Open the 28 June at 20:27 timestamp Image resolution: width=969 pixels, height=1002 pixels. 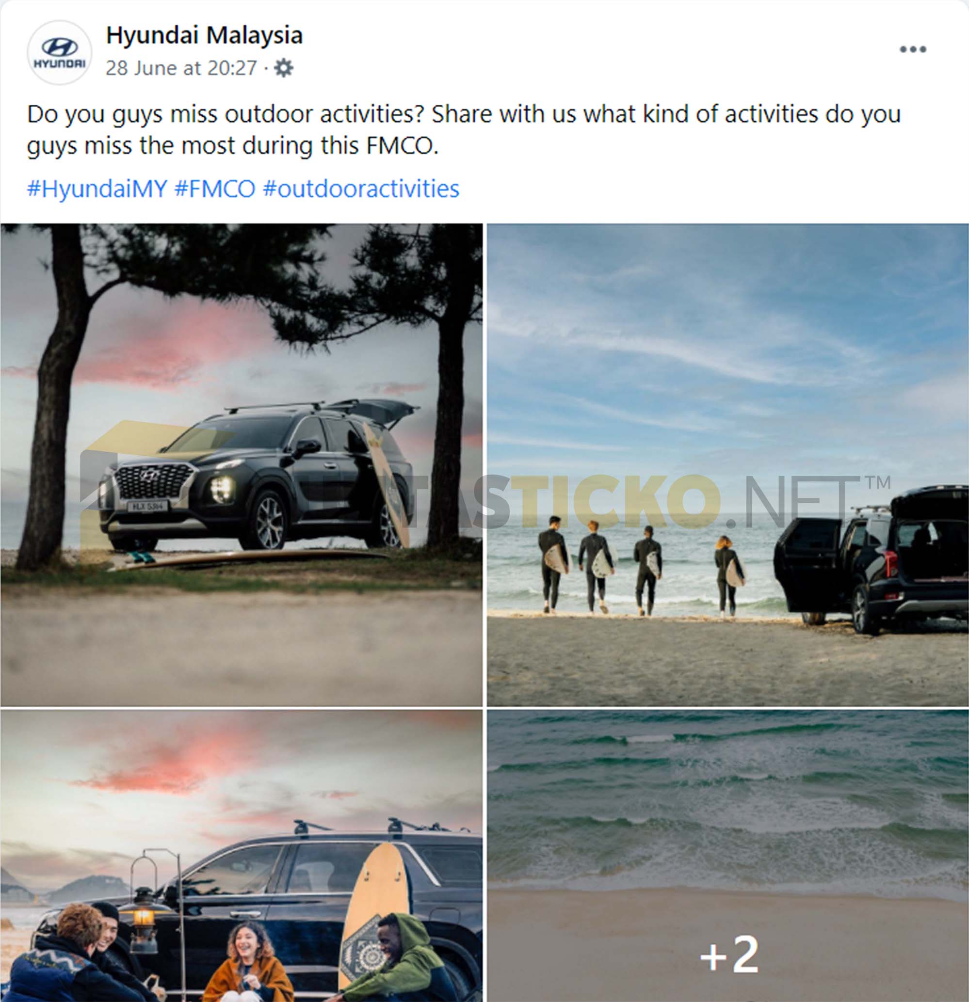181,68
